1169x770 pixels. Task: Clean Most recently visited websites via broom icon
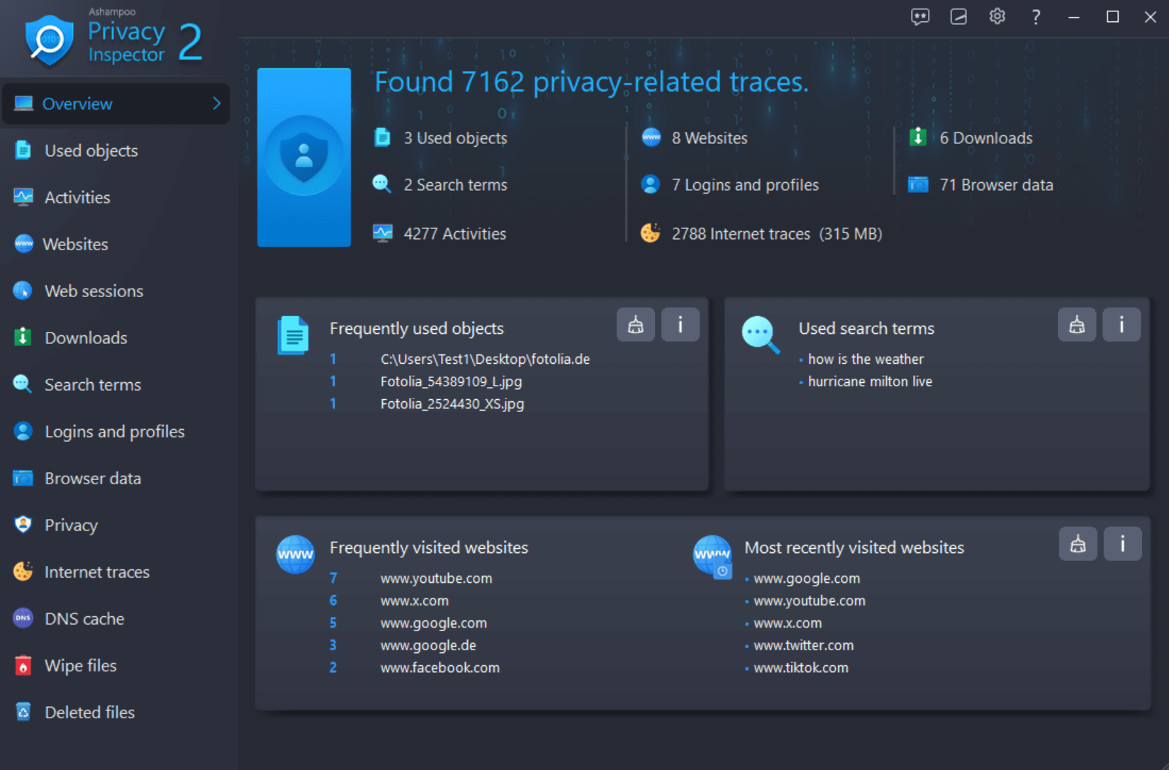tap(1078, 544)
